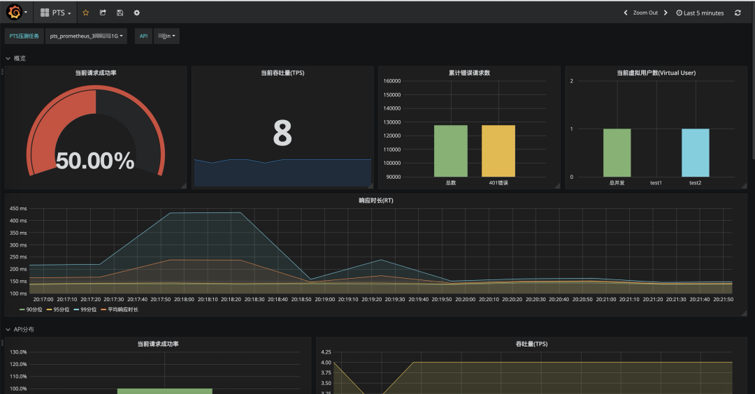Save the dashboard with the disk icon

coord(120,13)
